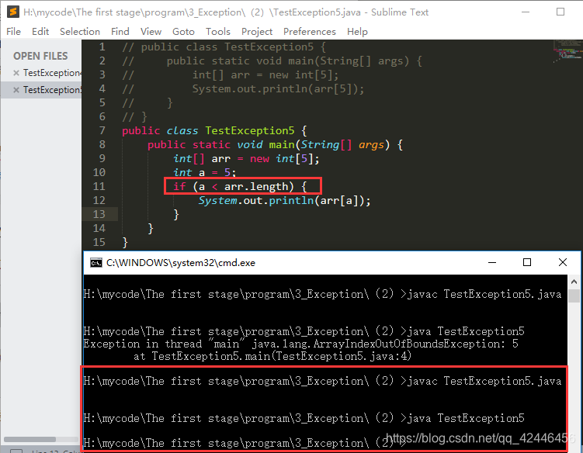
Task: Open the View menu
Action: 151,32
